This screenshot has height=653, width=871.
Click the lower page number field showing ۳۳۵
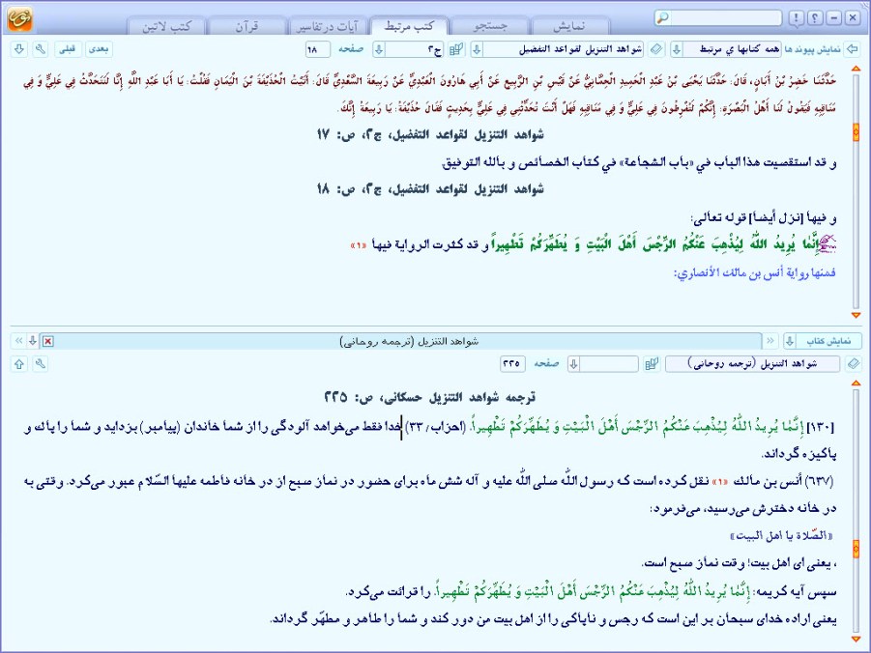(x=512, y=364)
